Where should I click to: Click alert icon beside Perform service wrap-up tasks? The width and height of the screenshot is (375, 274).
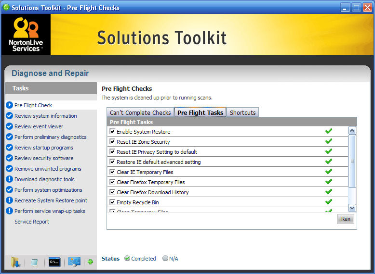coord(9,211)
